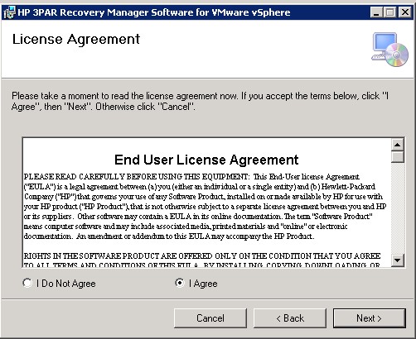Click the maximize button in the title bar

[390, 12]
